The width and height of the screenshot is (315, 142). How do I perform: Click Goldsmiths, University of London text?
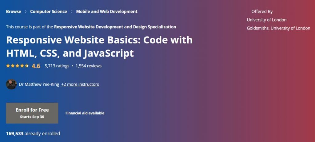tap(278, 28)
